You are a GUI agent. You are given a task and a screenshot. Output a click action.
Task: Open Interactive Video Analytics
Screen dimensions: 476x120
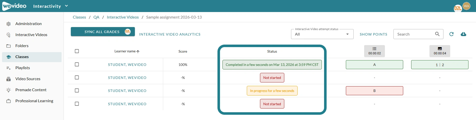pyautogui.click(x=170, y=34)
